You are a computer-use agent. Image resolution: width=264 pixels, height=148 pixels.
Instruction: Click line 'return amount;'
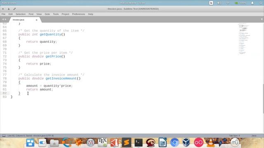tap(40, 90)
